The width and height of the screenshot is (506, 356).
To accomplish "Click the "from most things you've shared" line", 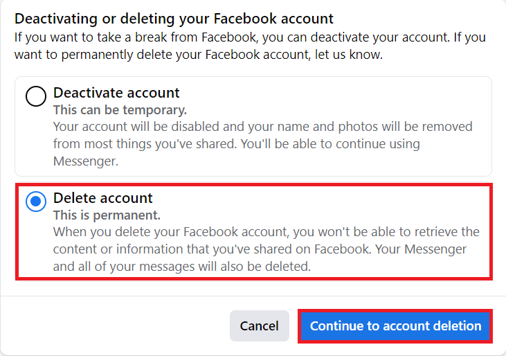I will 236,144.
